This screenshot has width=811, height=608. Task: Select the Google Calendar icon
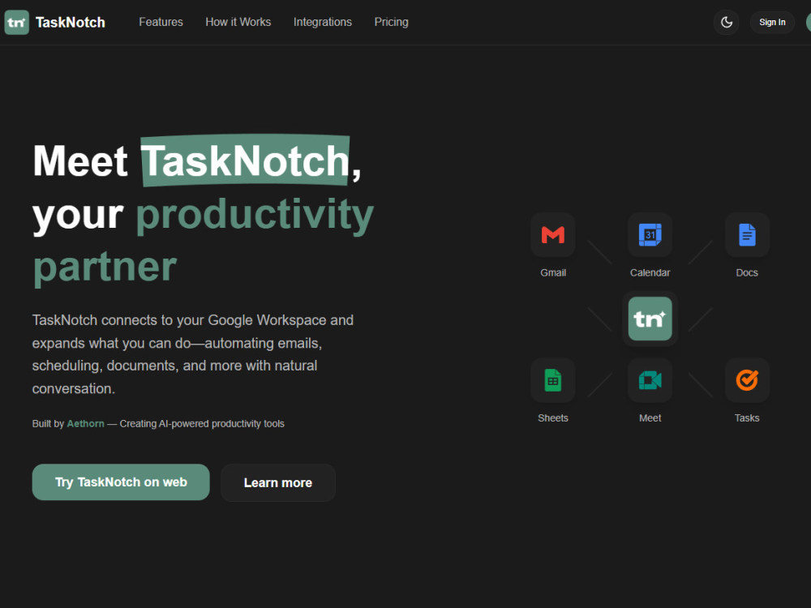(x=650, y=235)
